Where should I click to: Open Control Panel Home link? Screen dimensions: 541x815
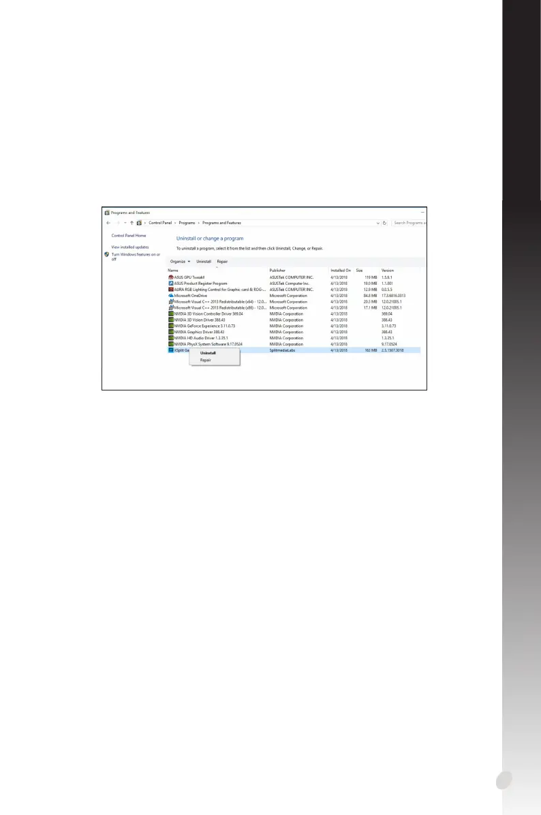[x=129, y=236]
